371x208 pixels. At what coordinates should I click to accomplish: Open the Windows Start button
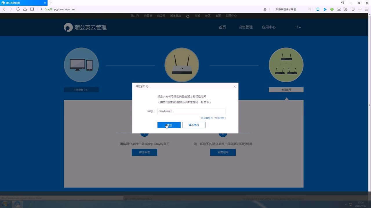point(5,204)
